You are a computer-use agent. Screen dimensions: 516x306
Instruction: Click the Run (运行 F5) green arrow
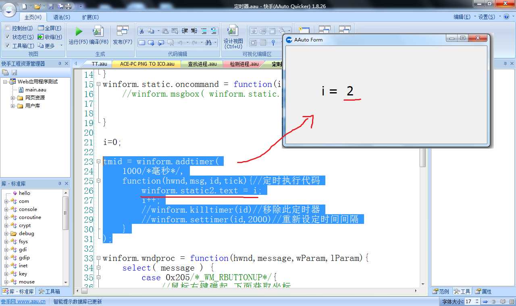point(79,31)
